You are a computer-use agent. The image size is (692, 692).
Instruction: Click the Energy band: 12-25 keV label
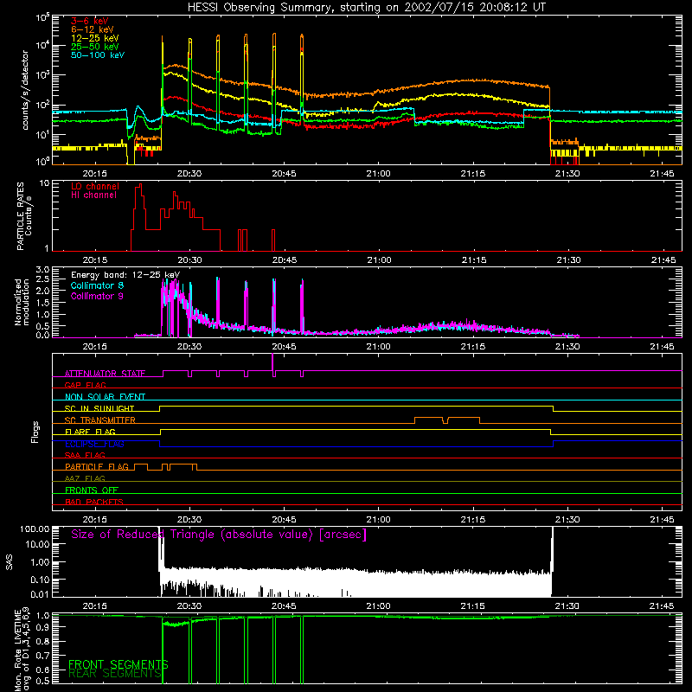(125, 275)
